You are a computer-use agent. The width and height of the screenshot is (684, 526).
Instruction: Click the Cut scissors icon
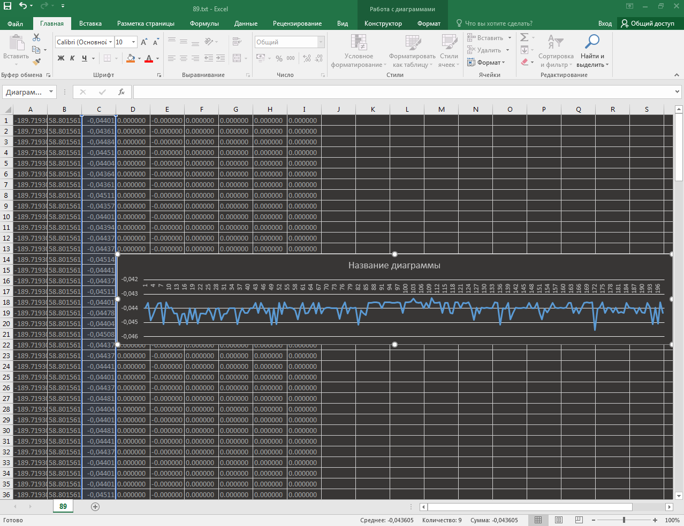point(36,37)
